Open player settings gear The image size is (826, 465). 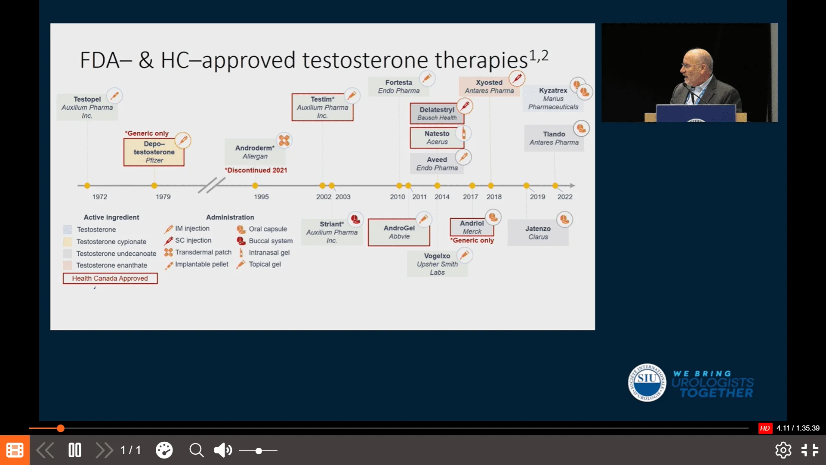click(783, 450)
